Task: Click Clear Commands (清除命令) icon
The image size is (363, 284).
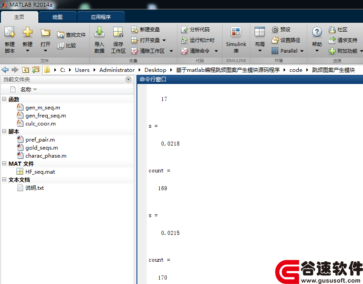Action: [185, 51]
